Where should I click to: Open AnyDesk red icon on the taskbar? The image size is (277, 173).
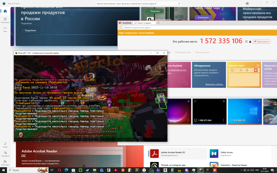click(215, 170)
